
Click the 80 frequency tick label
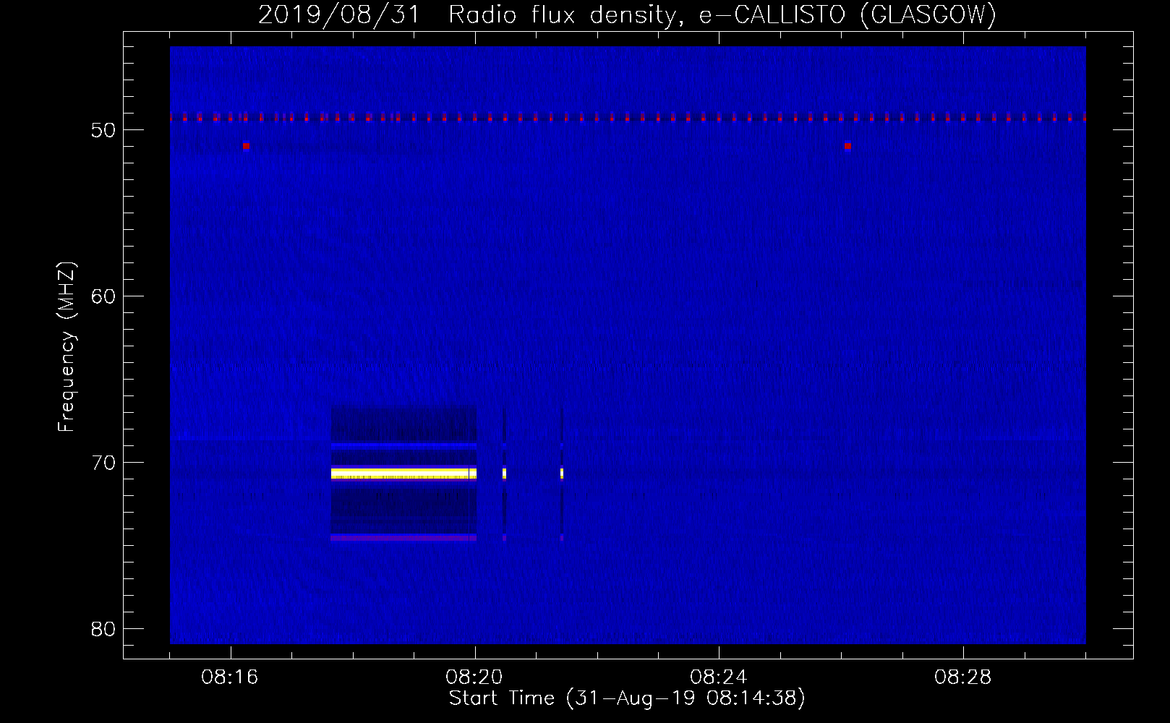coord(103,629)
